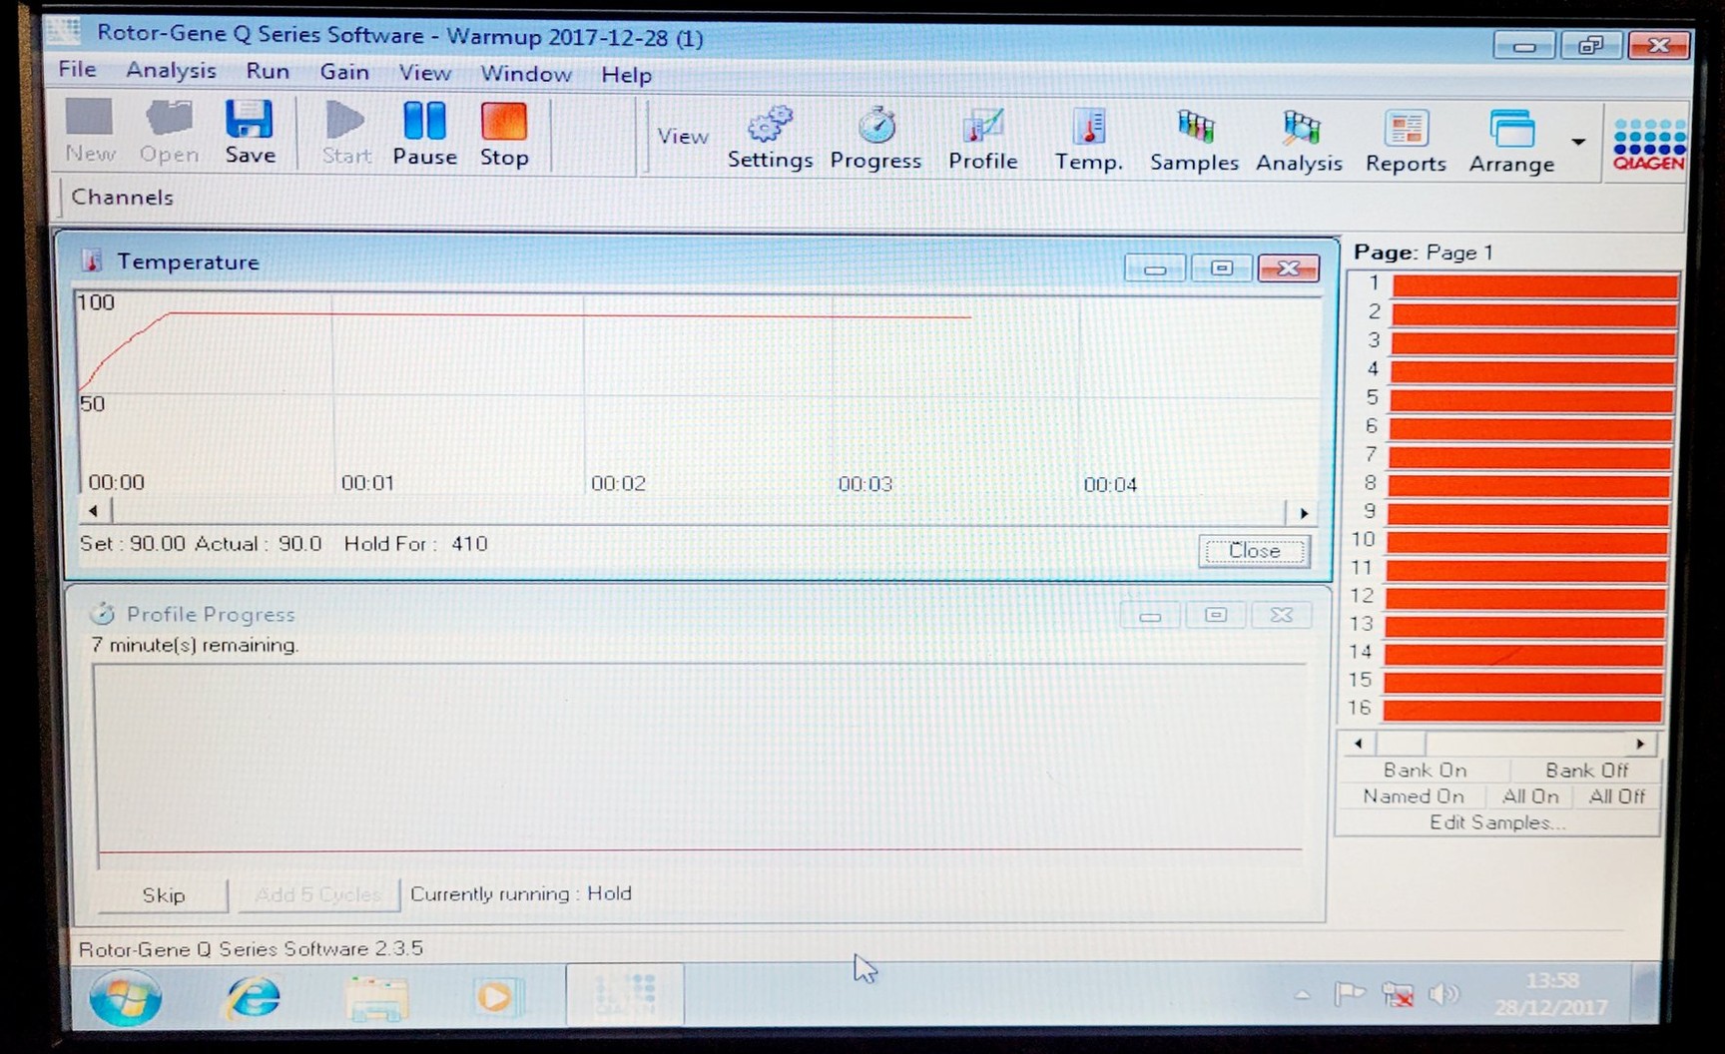The image size is (1725, 1054).
Task: Click the network status tray icon
Action: 1398,994
